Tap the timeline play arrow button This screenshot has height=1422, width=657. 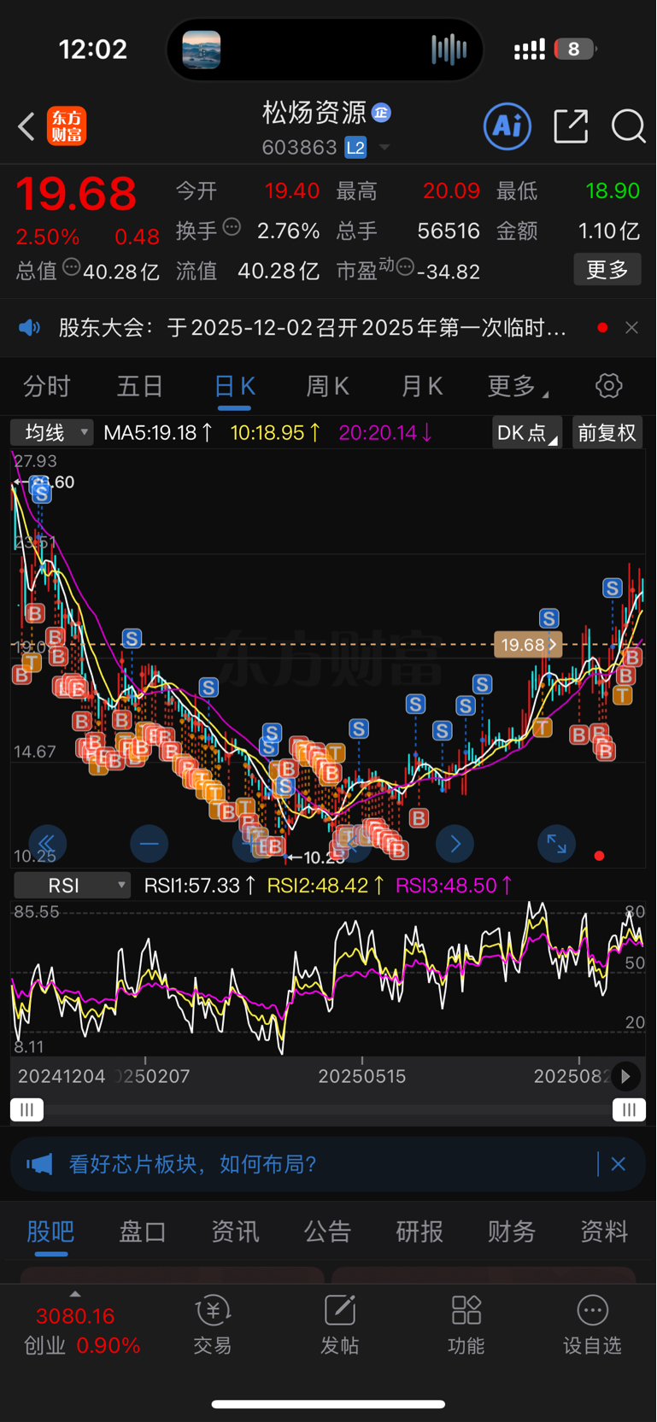click(625, 1077)
